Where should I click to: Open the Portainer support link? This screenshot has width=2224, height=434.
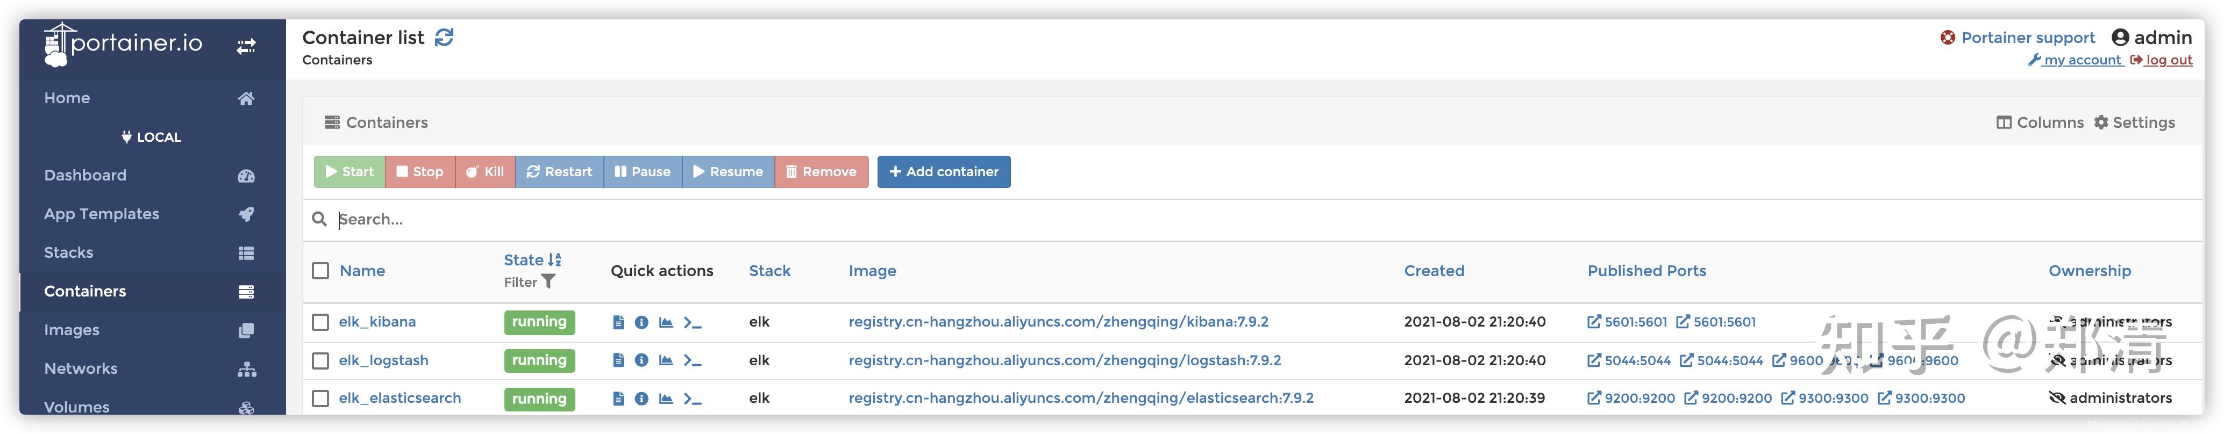click(2018, 37)
